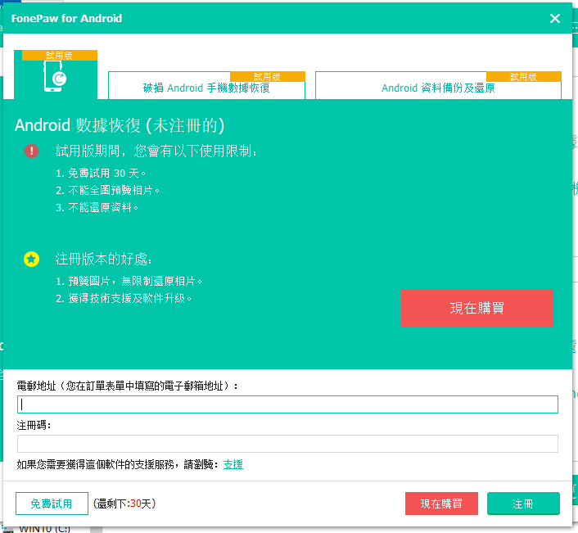Viewport: 578px width, 533px height.
Task: Click the 注冊碼 registration code field
Action: click(x=287, y=444)
